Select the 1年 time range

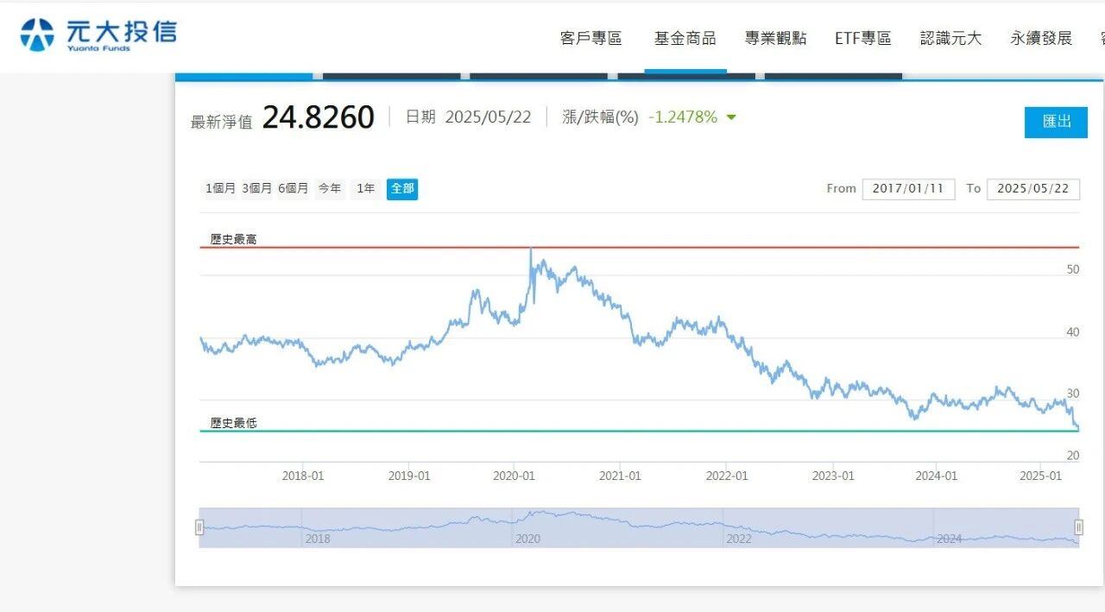[366, 188]
